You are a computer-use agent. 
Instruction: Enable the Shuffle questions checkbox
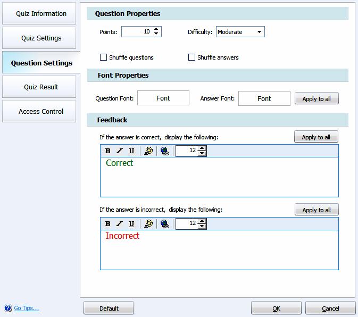[103, 57]
